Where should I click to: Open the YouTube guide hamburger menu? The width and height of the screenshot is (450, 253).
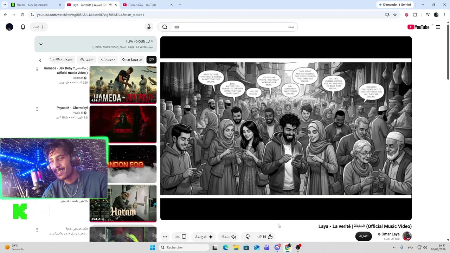(x=438, y=27)
